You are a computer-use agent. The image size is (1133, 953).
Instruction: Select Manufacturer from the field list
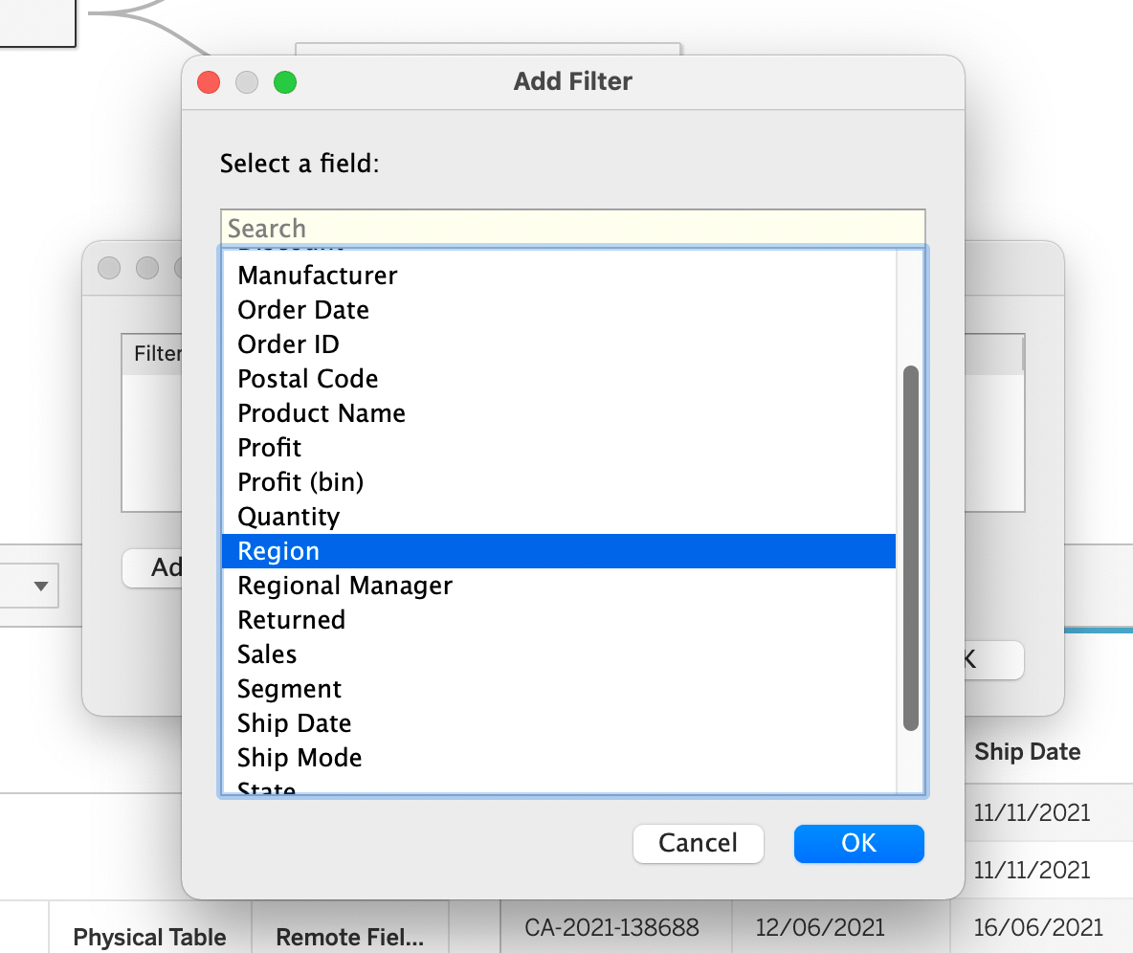(x=318, y=276)
